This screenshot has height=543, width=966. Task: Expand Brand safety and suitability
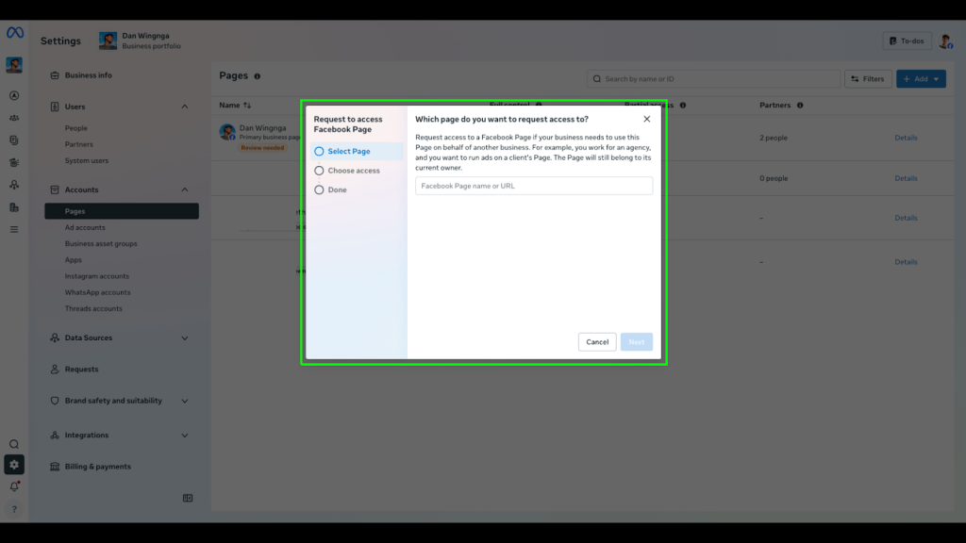185,401
